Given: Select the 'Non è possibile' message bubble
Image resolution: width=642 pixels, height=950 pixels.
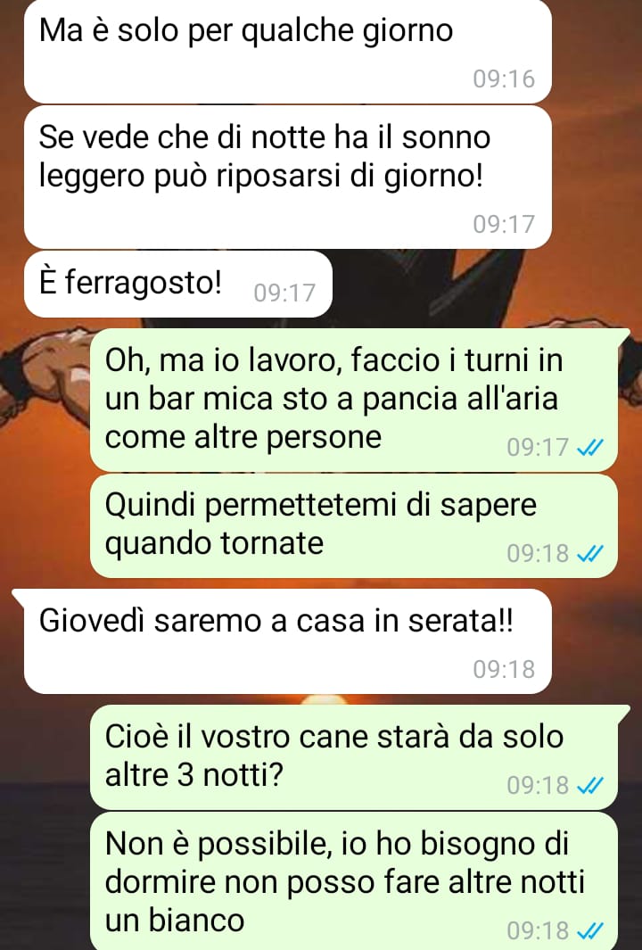Looking at the screenshot, I should (354, 881).
